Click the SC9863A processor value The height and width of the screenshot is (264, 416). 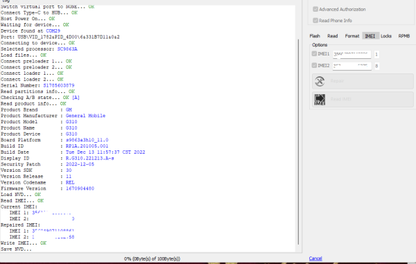click(x=67, y=49)
